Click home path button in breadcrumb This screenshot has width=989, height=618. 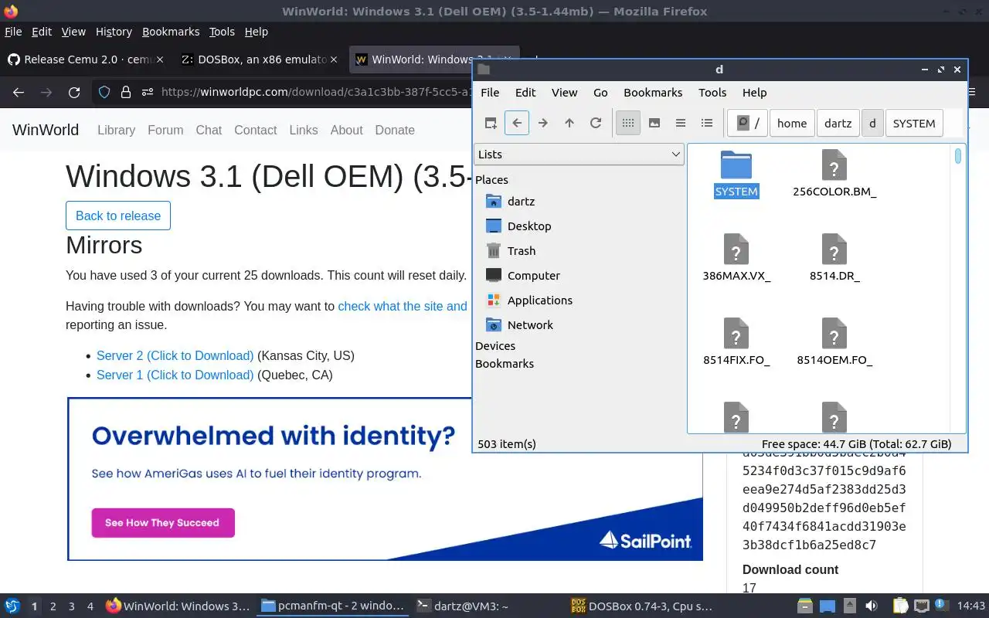pyautogui.click(x=792, y=124)
